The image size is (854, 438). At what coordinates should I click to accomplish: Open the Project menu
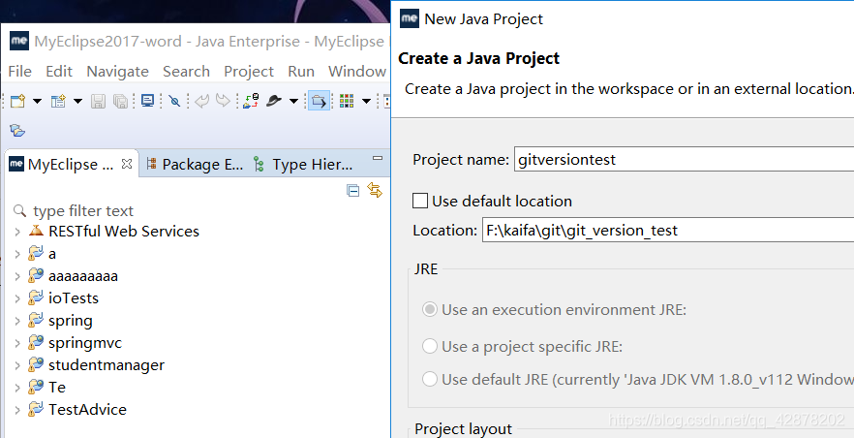249,72
